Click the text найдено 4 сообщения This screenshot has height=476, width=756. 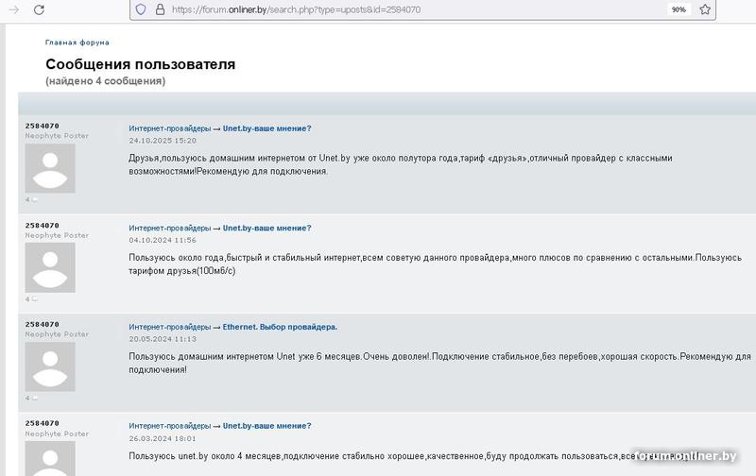(106, 81)
